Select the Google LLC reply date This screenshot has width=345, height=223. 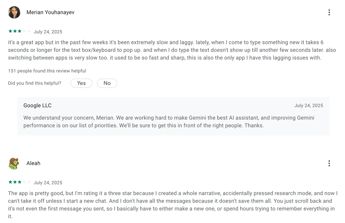[x=309, y=105]
